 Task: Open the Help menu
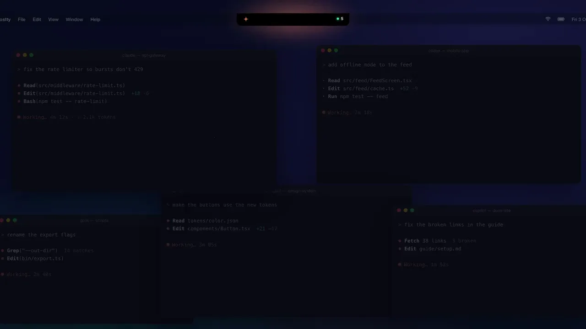(x=95, y=20)
